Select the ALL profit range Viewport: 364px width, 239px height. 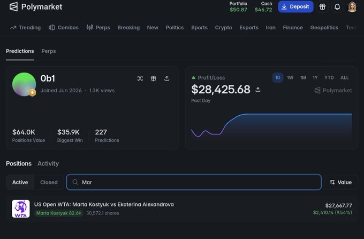(x=345, y=78)
